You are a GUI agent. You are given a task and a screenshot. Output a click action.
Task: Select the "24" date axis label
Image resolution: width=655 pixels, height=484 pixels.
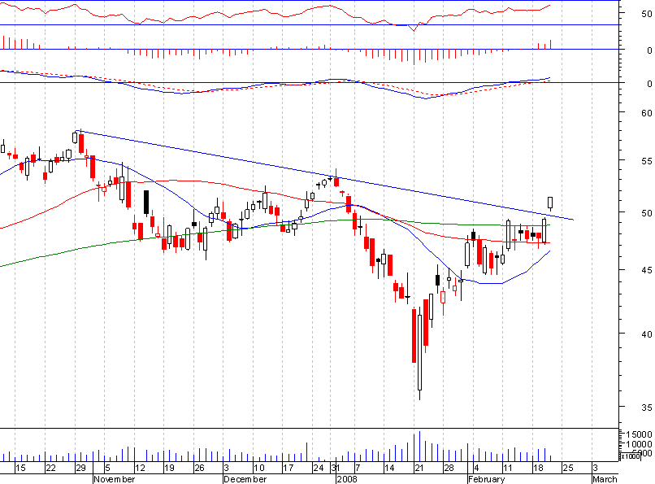click(x=319, y=468)
